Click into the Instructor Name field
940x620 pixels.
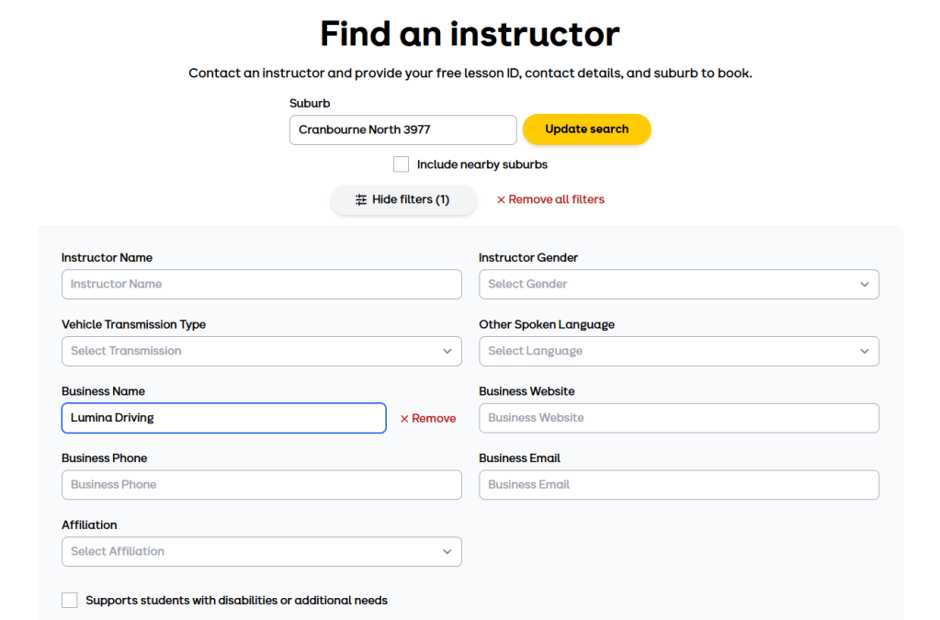click(x=261, y=285)
